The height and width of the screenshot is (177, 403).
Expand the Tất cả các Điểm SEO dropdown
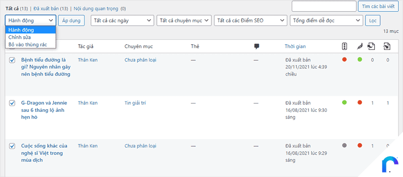(x=251, y=21)
